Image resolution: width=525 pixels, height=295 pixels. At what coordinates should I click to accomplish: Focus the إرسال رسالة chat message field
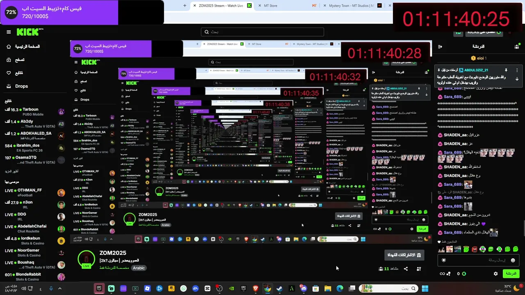click(x=478, y=260)
